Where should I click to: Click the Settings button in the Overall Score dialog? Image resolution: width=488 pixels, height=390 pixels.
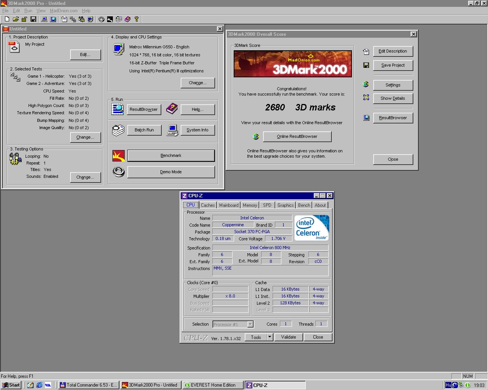[393, 85]
